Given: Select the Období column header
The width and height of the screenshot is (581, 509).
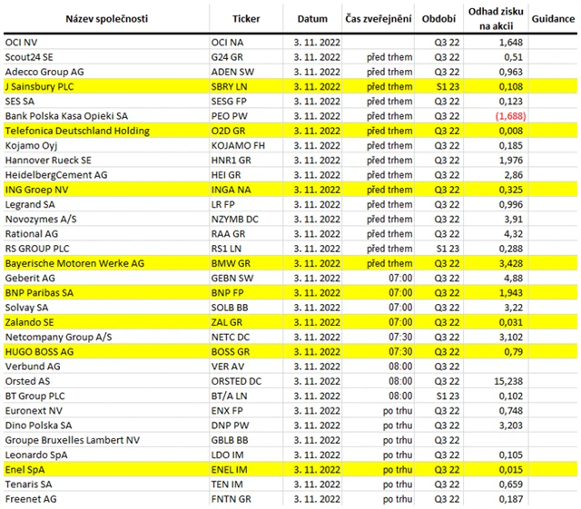Looking at the screenshot, I should (439, 18).
